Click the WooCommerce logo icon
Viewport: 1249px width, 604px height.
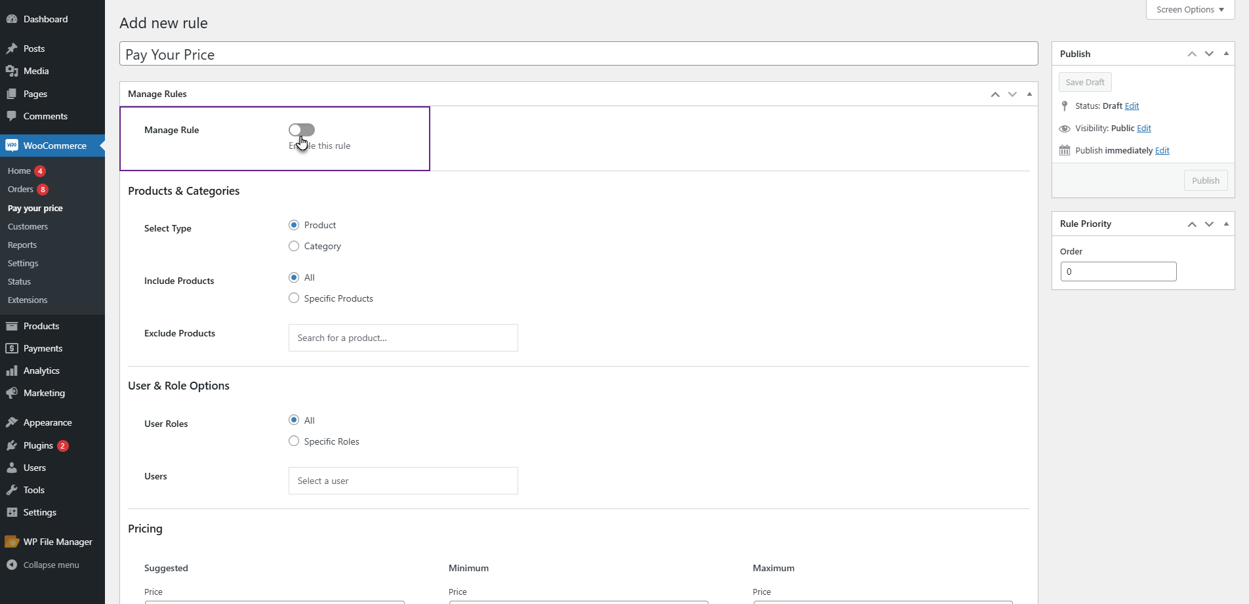pos(12,146)
